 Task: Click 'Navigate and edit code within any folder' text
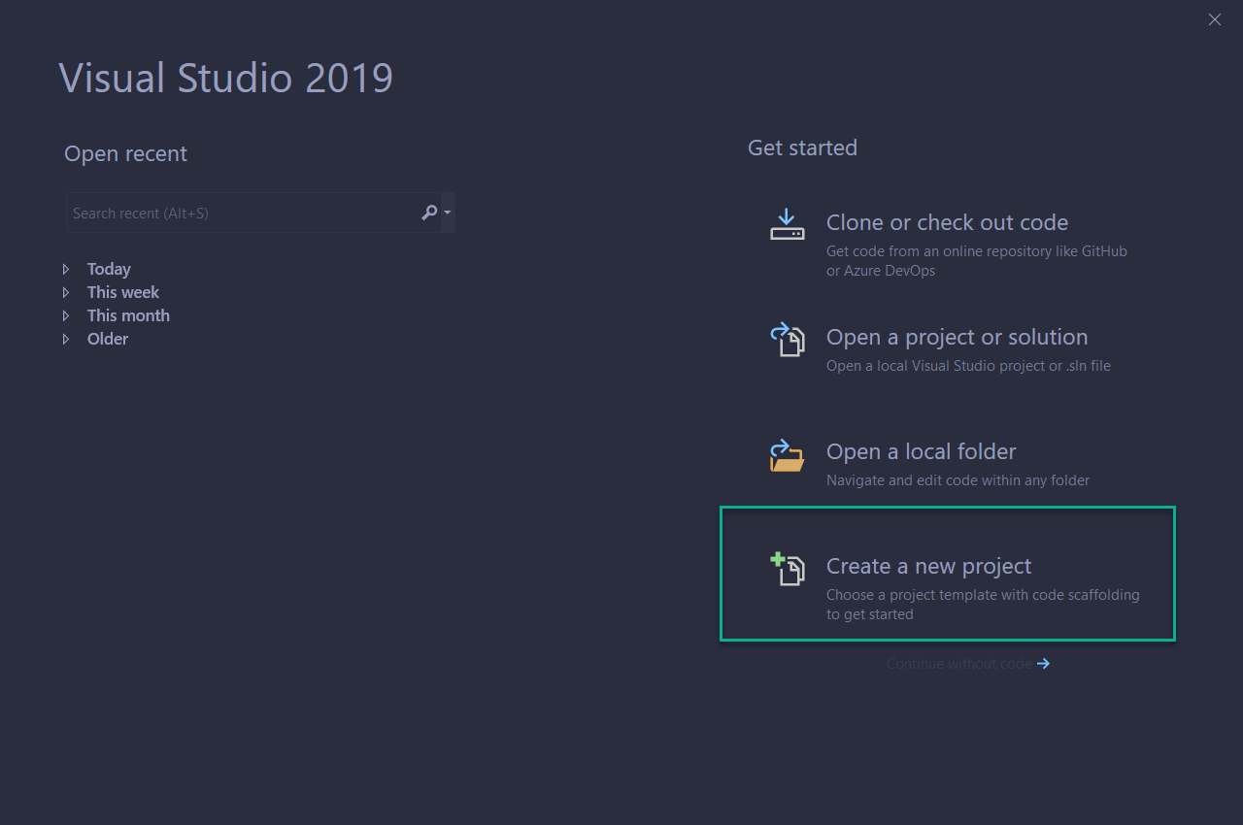pyautogui.click(x=957, y=480)
